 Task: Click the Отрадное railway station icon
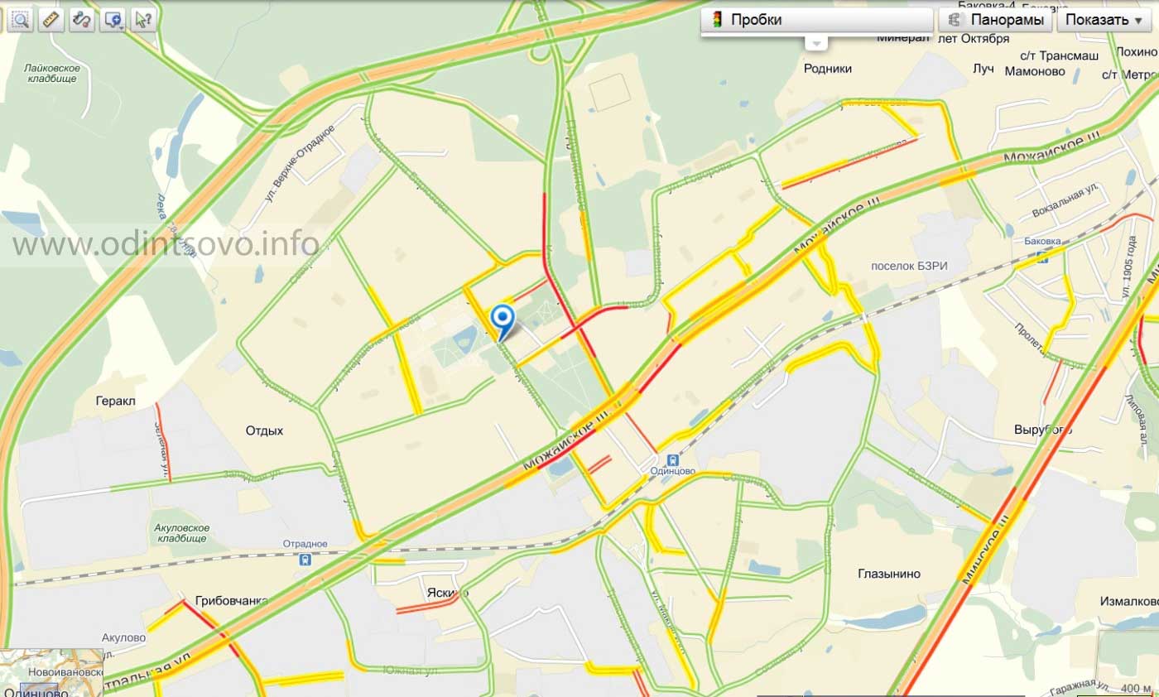pos(306,560)
